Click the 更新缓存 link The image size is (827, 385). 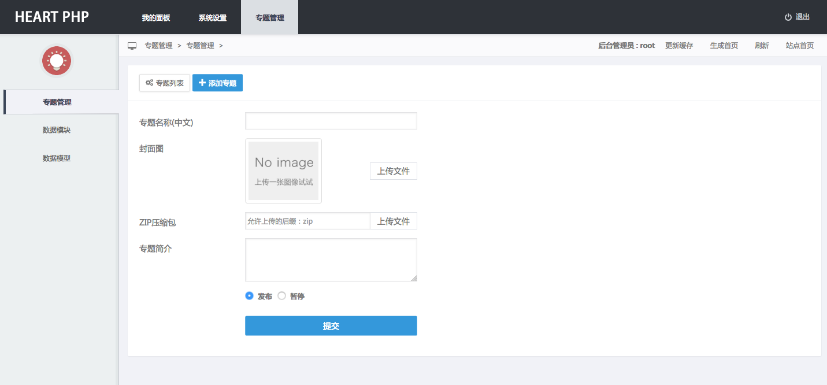coord(679,46)
